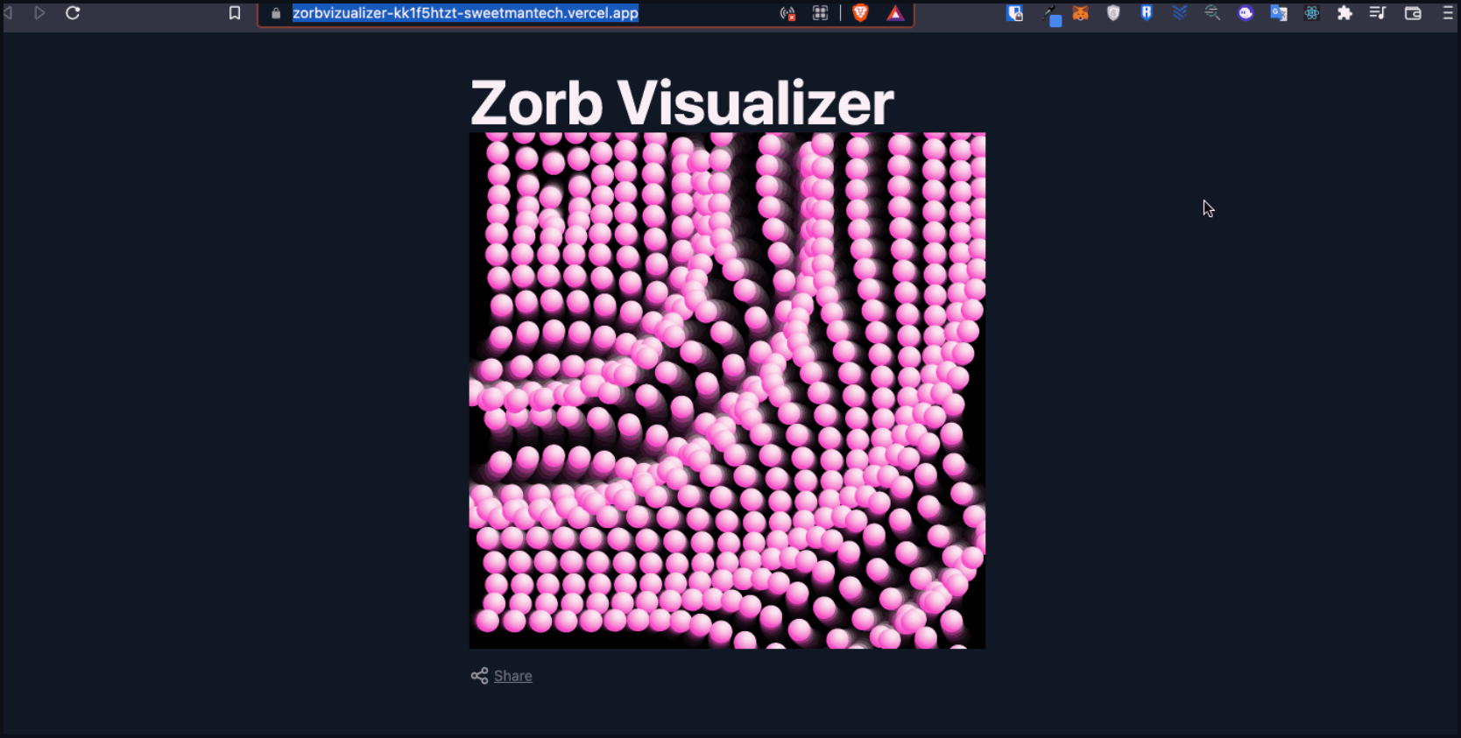Open the blocked media/autoplay indicator icon

[787, 13]
